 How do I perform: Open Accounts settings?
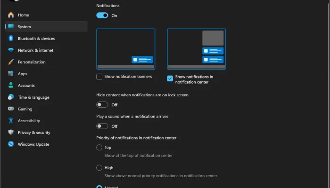(x=46, y=86)
